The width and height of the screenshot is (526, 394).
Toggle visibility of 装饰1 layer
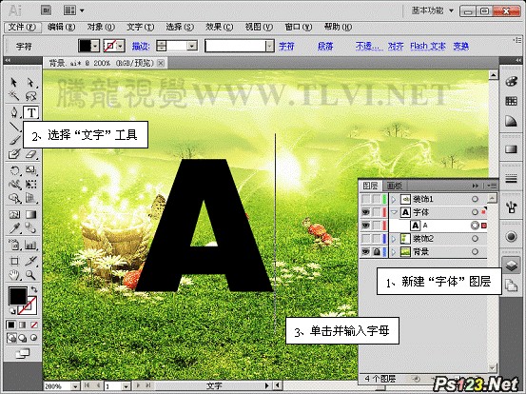pos(365,199)
